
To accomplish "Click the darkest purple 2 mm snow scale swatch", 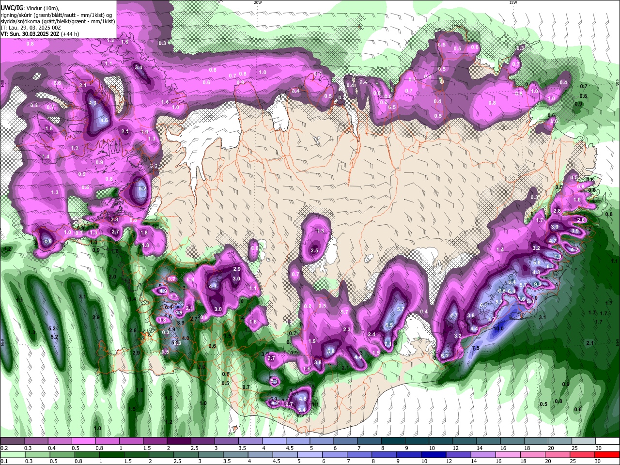I will 179,441.
